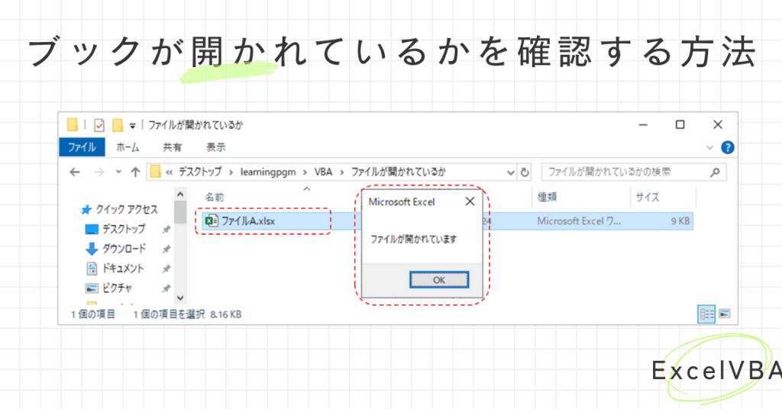Click the Help question mark icon

(x=728, y=147)
